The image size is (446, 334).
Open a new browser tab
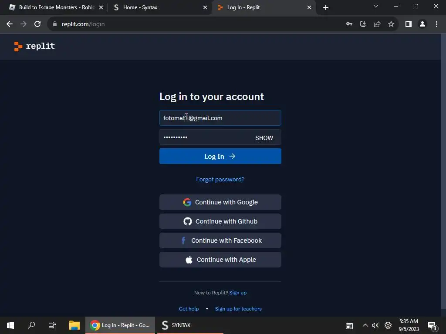pos(326,7)
